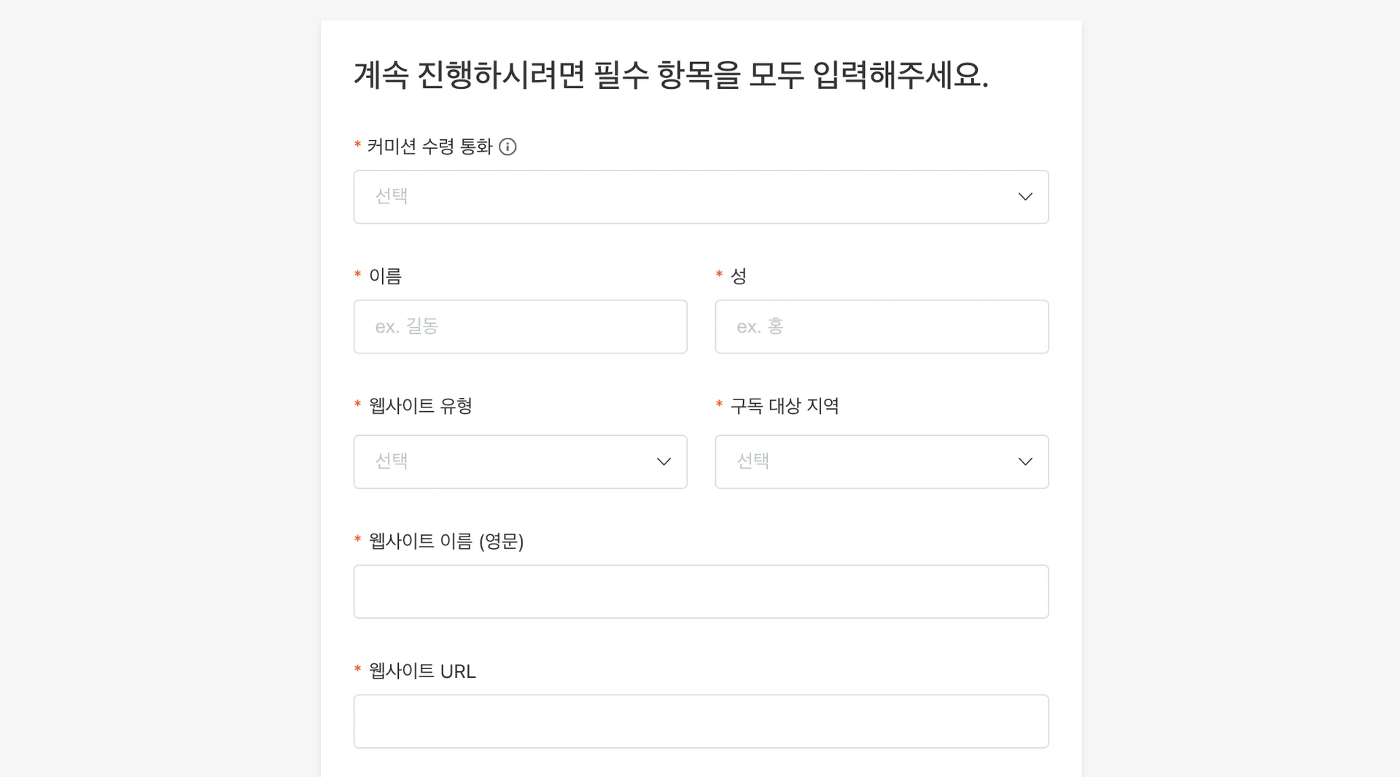
Task: Click the circled i tooltip icon in the form
Action: (x=509, y=147)
